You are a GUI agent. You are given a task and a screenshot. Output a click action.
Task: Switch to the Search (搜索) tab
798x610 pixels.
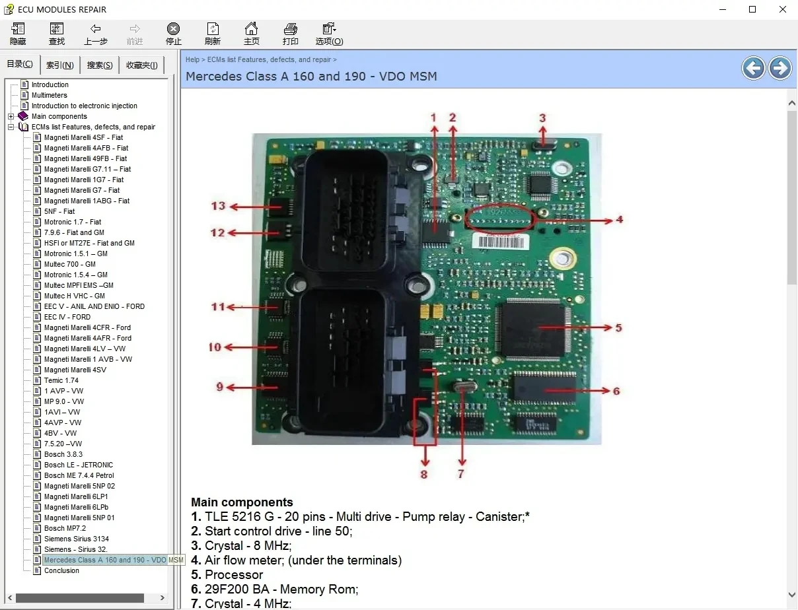coord(100,65)
